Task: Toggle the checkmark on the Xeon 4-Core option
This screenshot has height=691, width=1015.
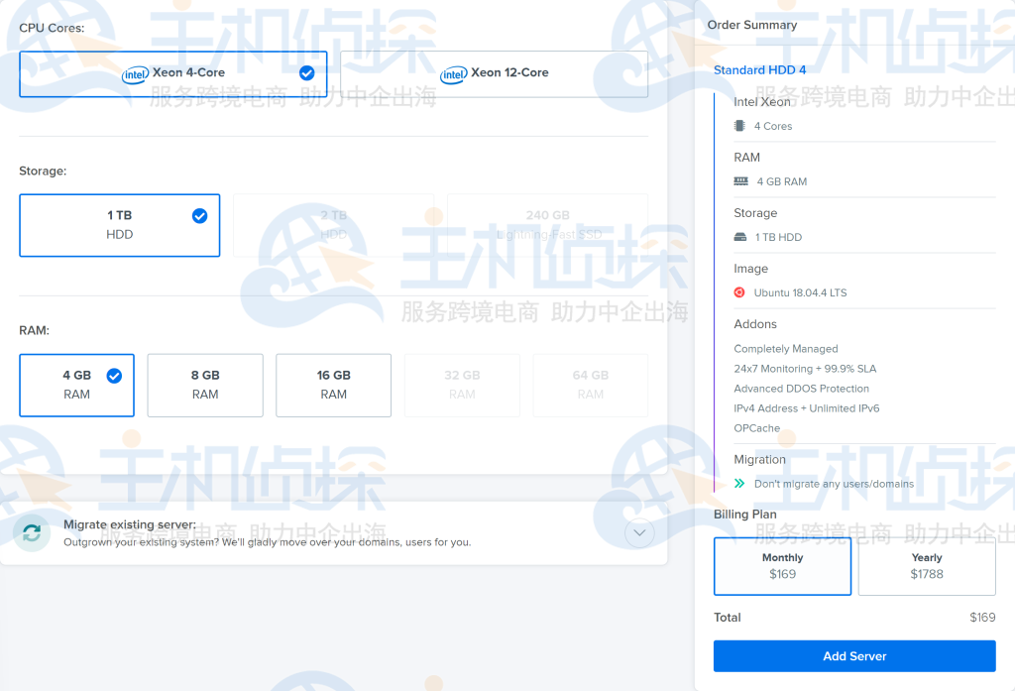Action: click(307, 73)
